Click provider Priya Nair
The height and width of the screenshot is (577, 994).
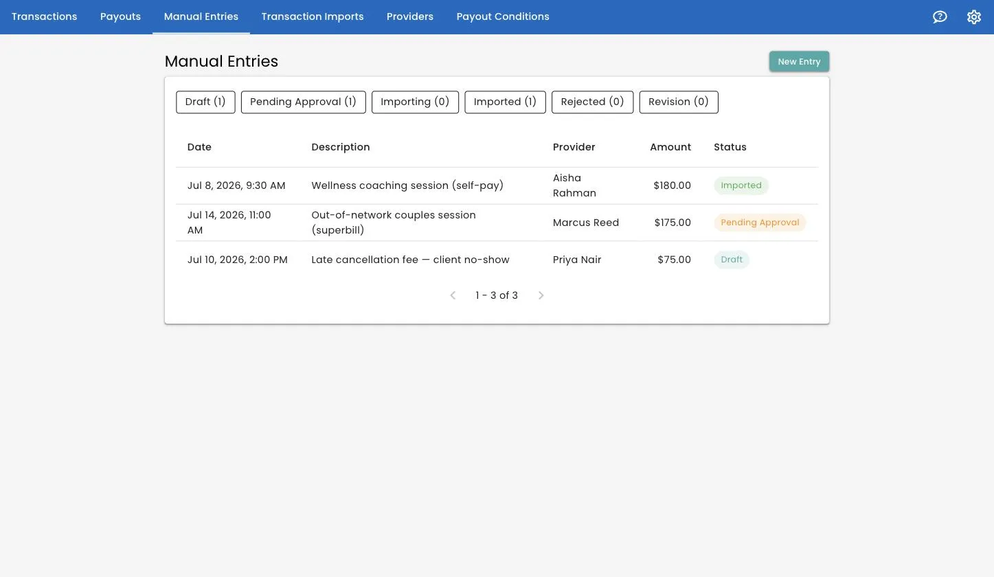tap(577, 260)
